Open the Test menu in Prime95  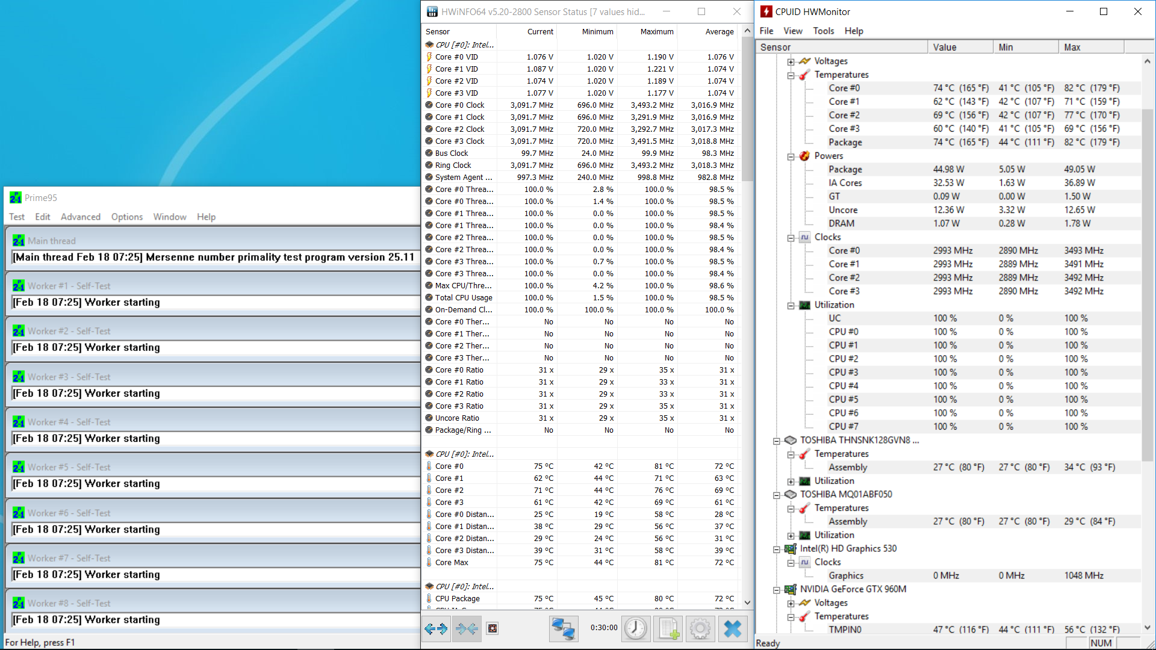click(x=17, y=217)
